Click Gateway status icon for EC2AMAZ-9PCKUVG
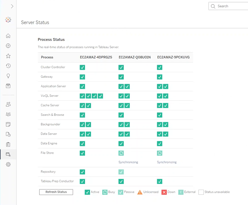 pyautogui.click(x=159, y=77)
